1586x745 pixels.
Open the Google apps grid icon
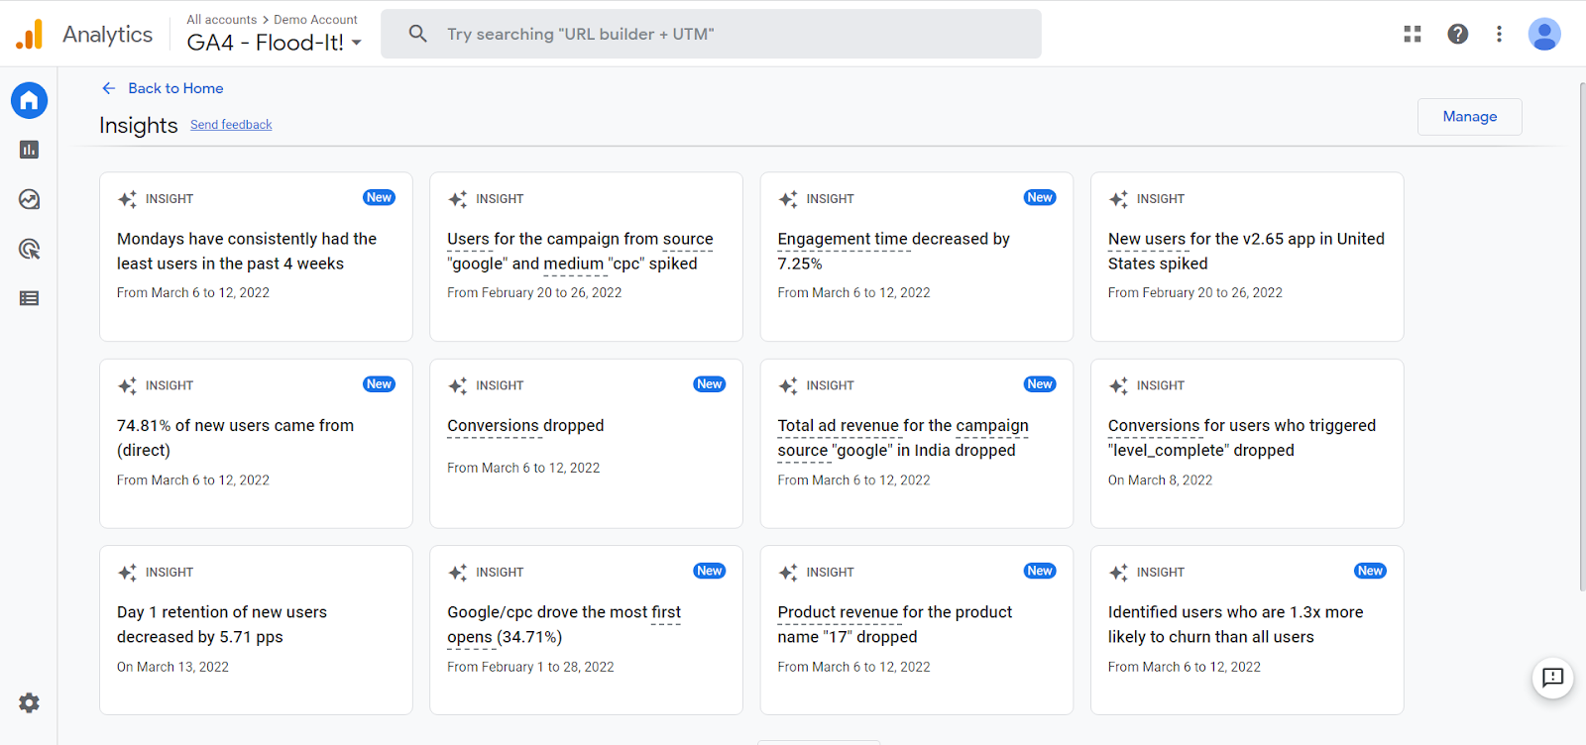click(1413, 34)
